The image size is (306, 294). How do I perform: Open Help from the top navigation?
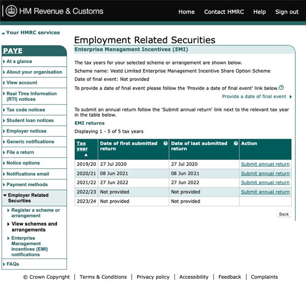[259, 12]
